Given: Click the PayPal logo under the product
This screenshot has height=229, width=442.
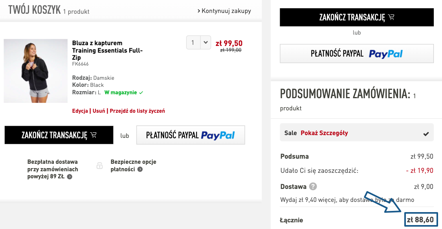Looking at the screenshot, I should (218, 136).
